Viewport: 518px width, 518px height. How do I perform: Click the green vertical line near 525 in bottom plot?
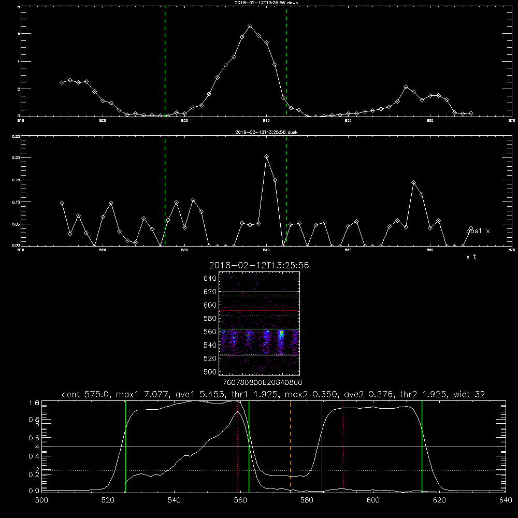[125, 446]
